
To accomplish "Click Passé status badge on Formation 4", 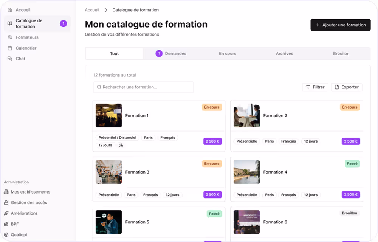I will point(352,164).
